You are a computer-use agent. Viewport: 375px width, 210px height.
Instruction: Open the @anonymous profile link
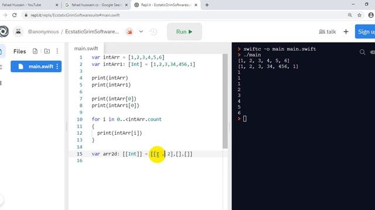click(43, 32)
